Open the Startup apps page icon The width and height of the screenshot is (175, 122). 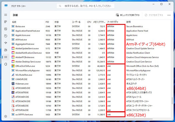[x=6, y=43]
